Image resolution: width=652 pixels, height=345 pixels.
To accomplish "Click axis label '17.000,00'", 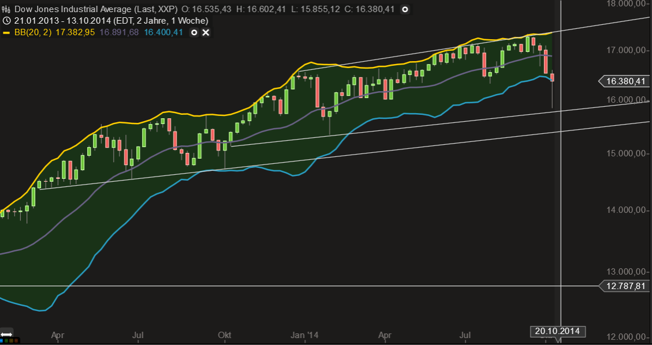I will tap(627, 50).
